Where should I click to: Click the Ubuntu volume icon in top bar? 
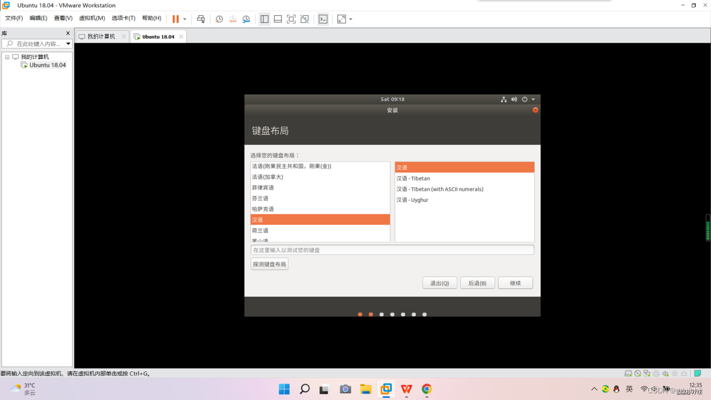(x=514, y=99)
